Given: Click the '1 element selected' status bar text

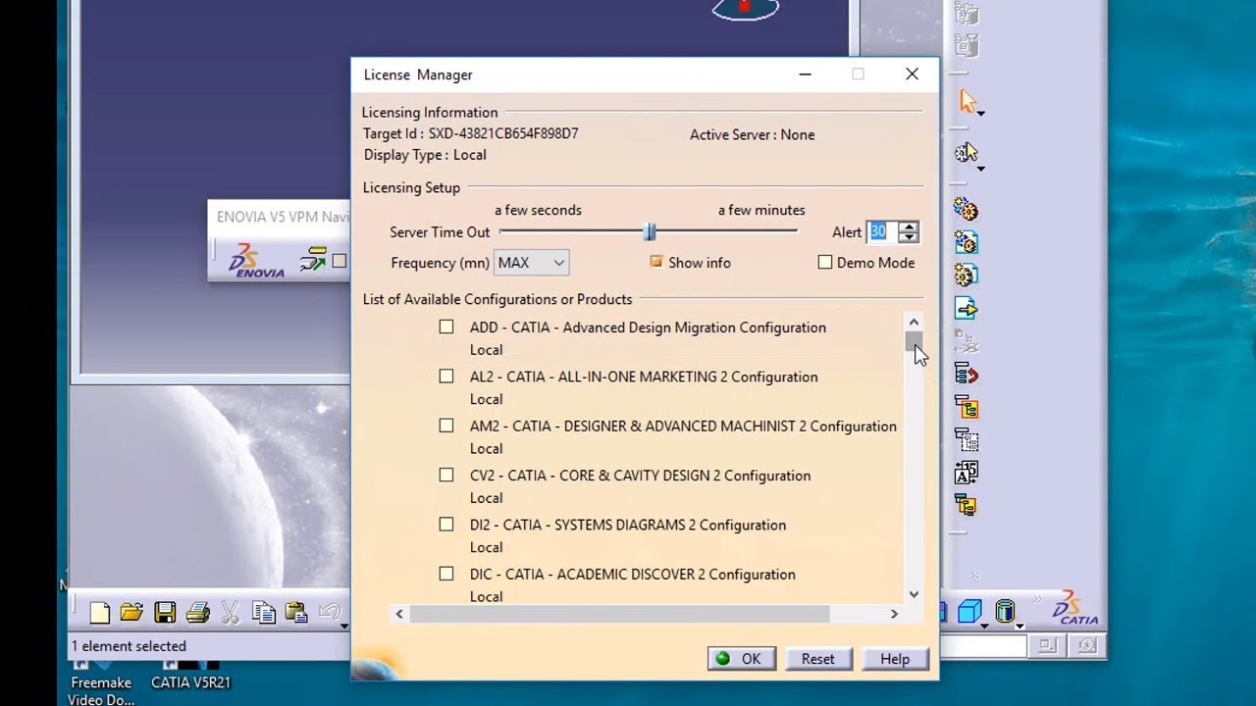Looking at the screenshot, I should coord(129,646).
